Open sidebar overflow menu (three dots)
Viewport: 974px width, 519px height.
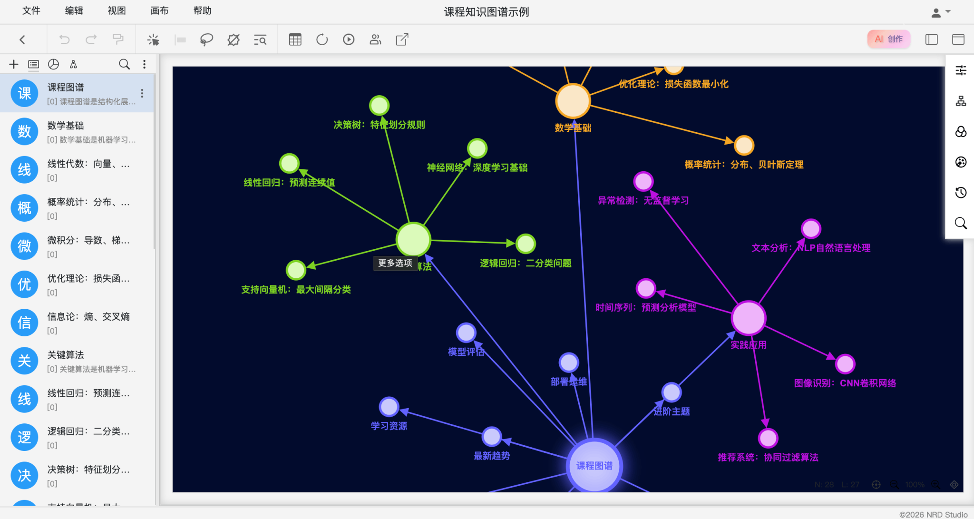[144, 64]
